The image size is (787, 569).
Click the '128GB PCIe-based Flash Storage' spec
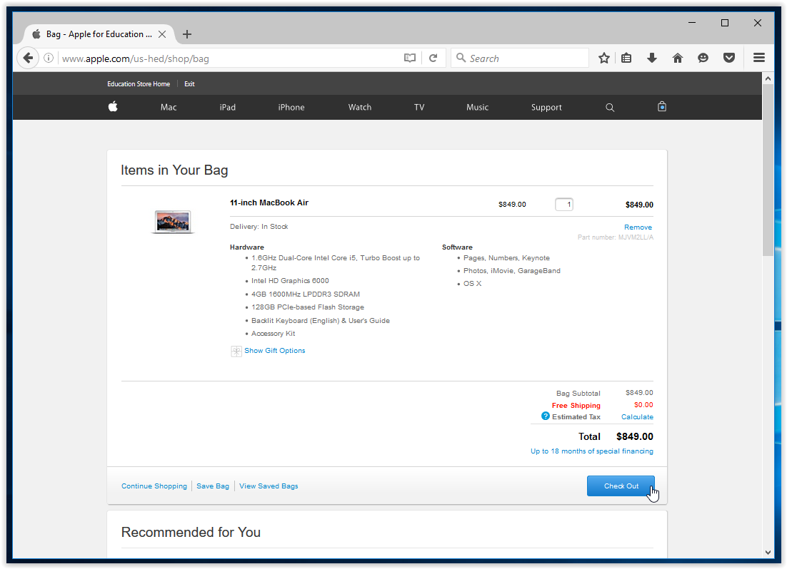tap(308, 307)
